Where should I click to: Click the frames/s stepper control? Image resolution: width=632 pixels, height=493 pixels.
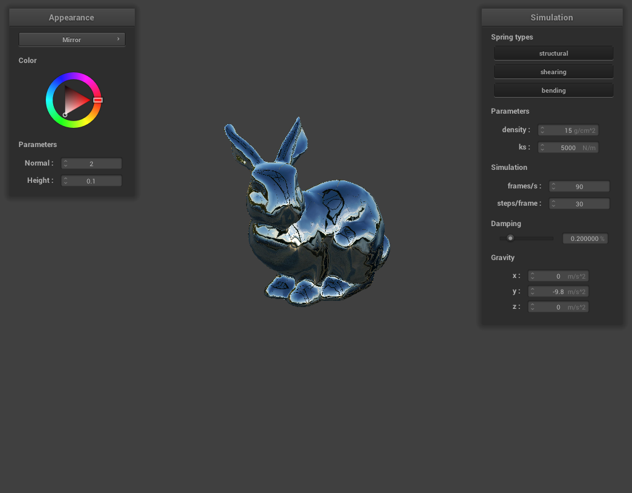[553, 186]
